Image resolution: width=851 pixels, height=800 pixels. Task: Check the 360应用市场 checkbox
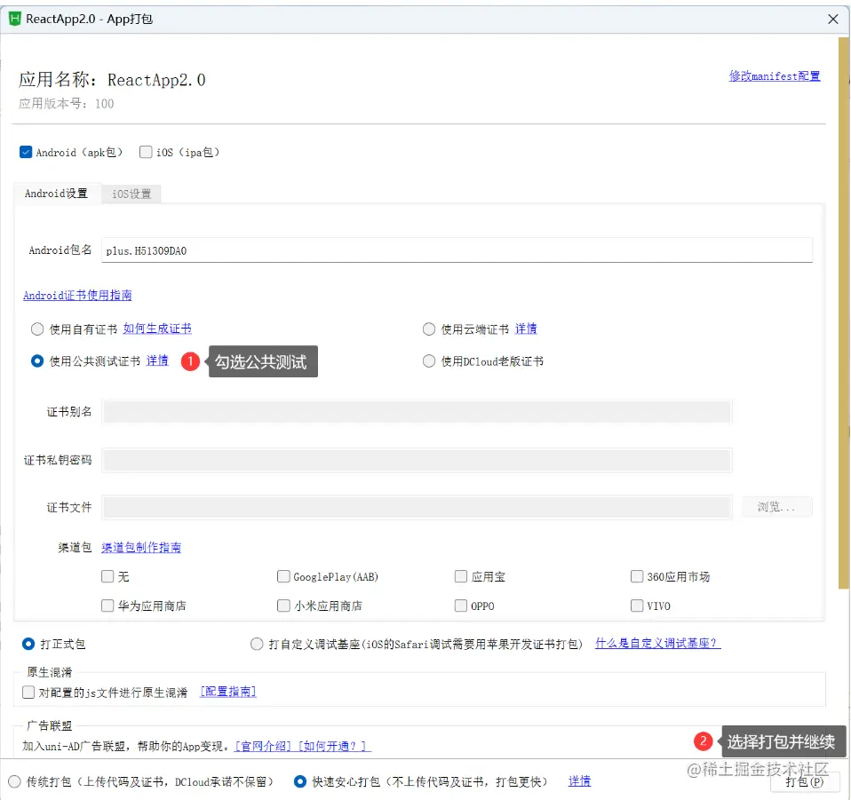point(637,576)
